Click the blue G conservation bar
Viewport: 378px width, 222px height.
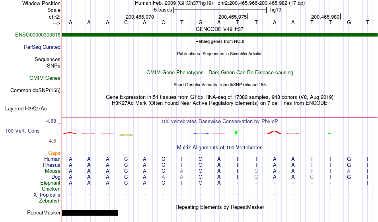[x=201, y=133]
